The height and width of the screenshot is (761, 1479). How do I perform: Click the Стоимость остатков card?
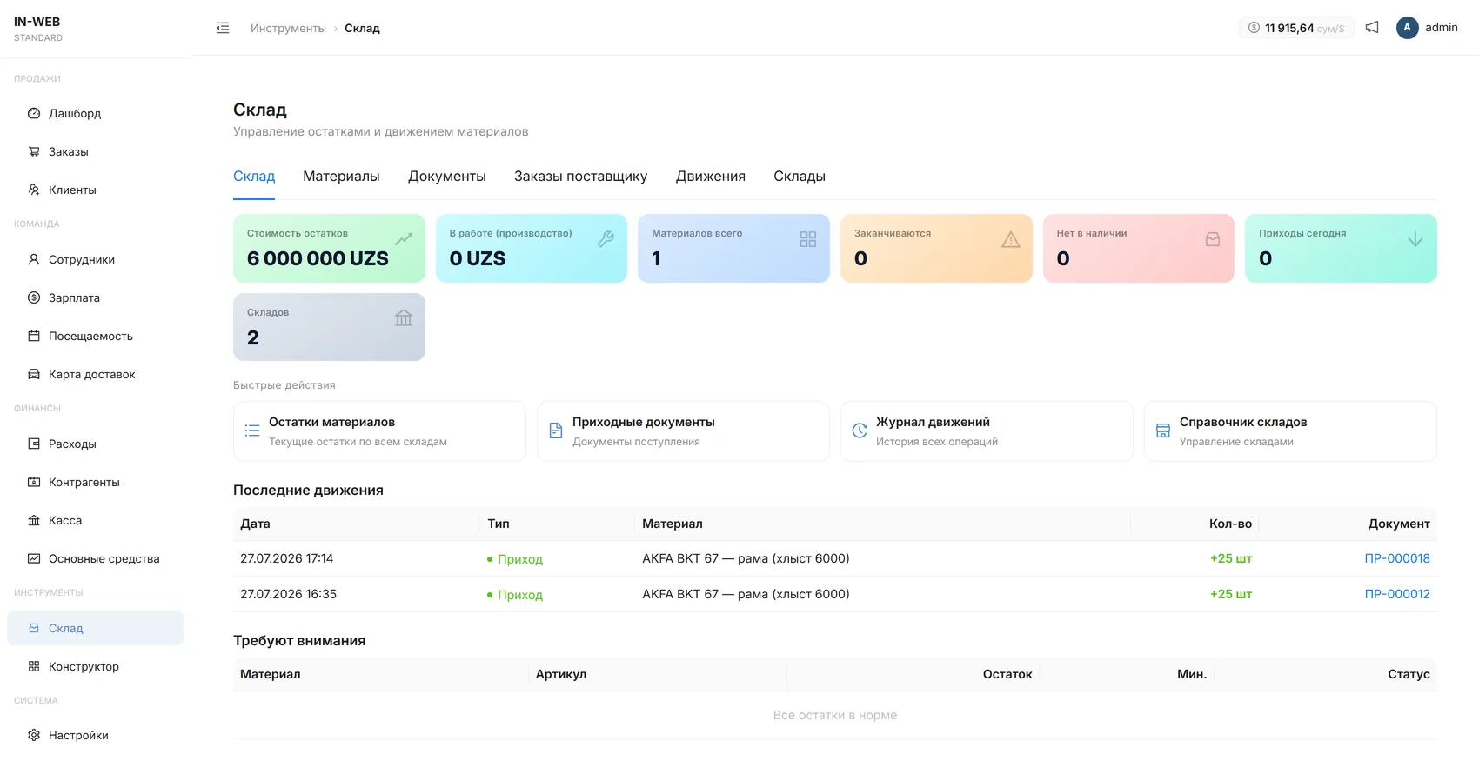pos(329,248)
